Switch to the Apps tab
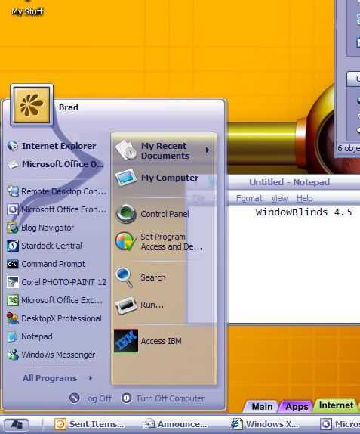This screenshot has width=360, height=434. click(x=297, y=407)
